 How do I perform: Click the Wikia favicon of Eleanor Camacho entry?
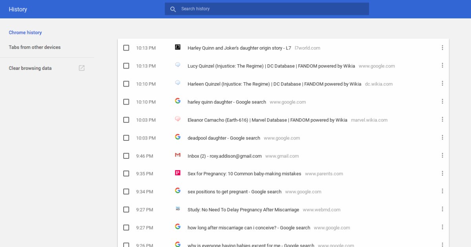point(178,119)
